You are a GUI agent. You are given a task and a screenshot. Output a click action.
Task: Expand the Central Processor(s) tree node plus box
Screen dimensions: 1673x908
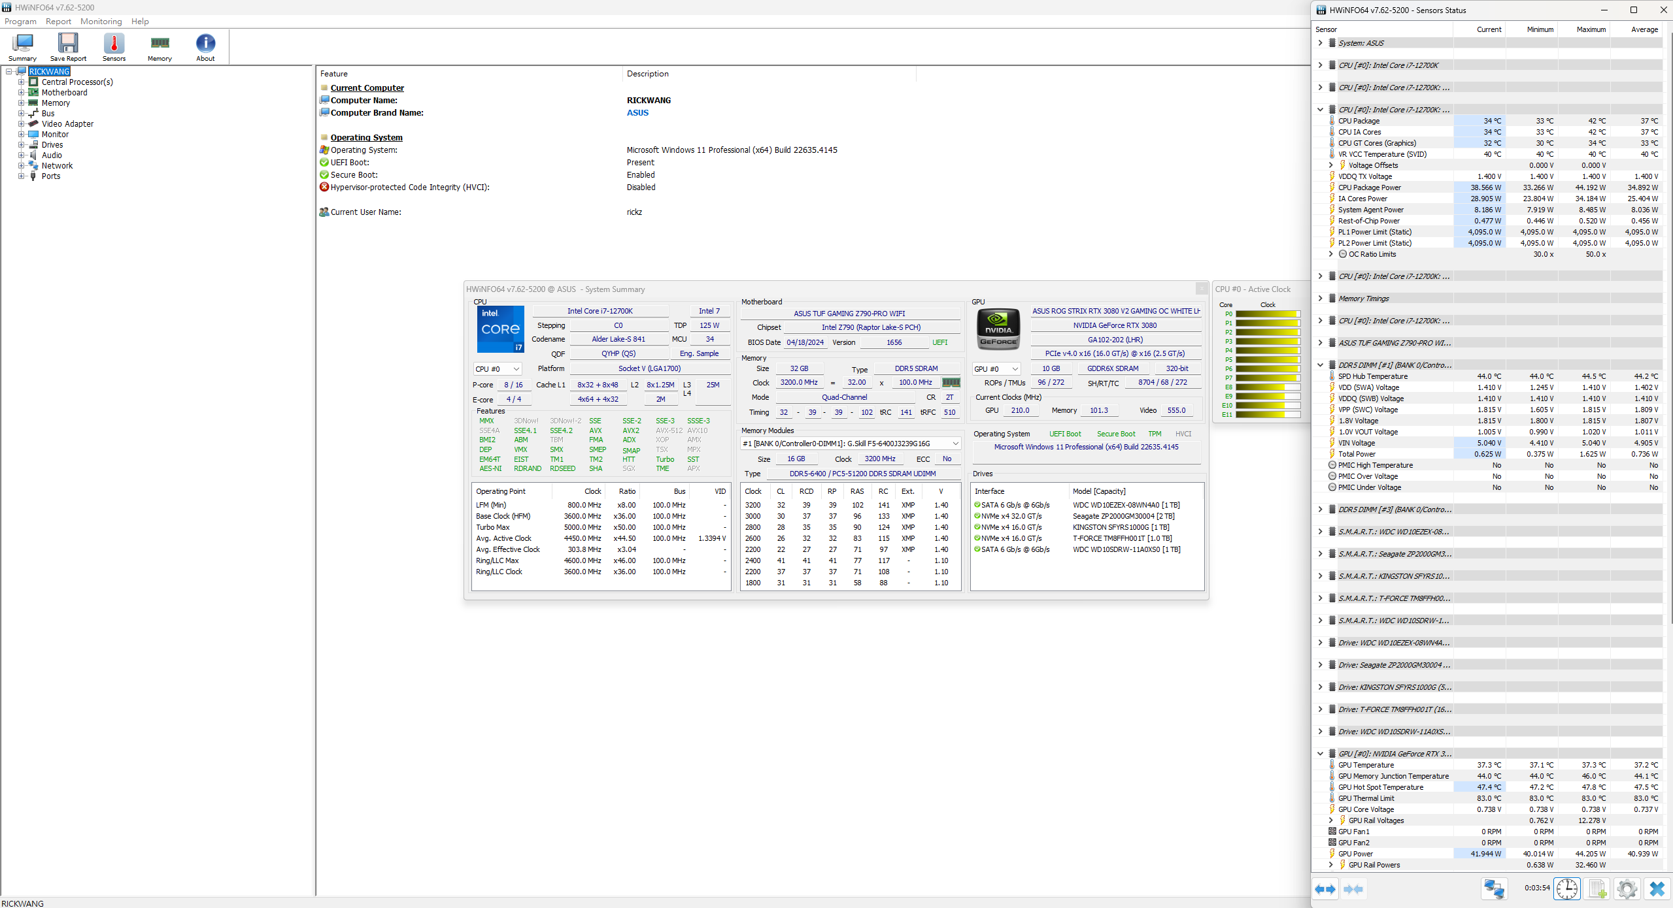point(21,82)
